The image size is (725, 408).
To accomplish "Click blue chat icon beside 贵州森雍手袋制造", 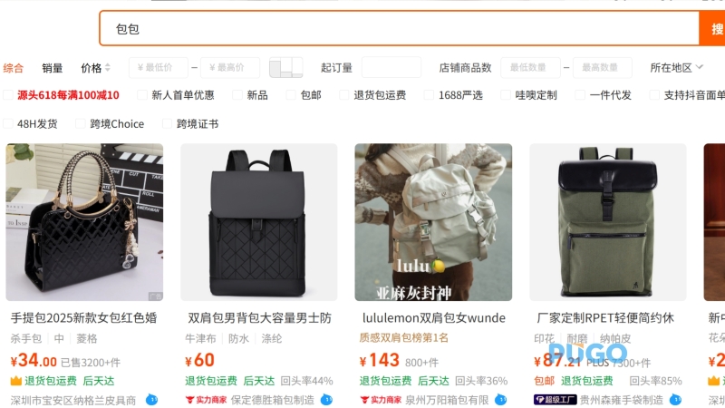I will coord(675,399).
